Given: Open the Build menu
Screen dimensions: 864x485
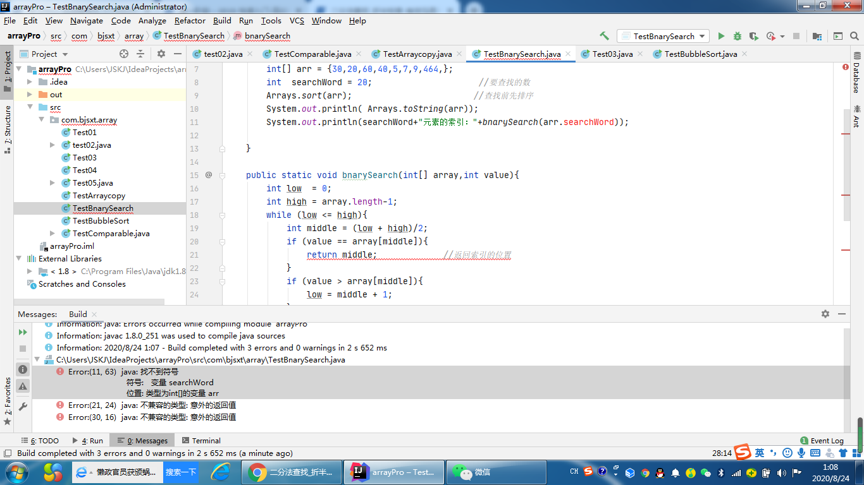Looking at the screenshot, I should [222, 20].
